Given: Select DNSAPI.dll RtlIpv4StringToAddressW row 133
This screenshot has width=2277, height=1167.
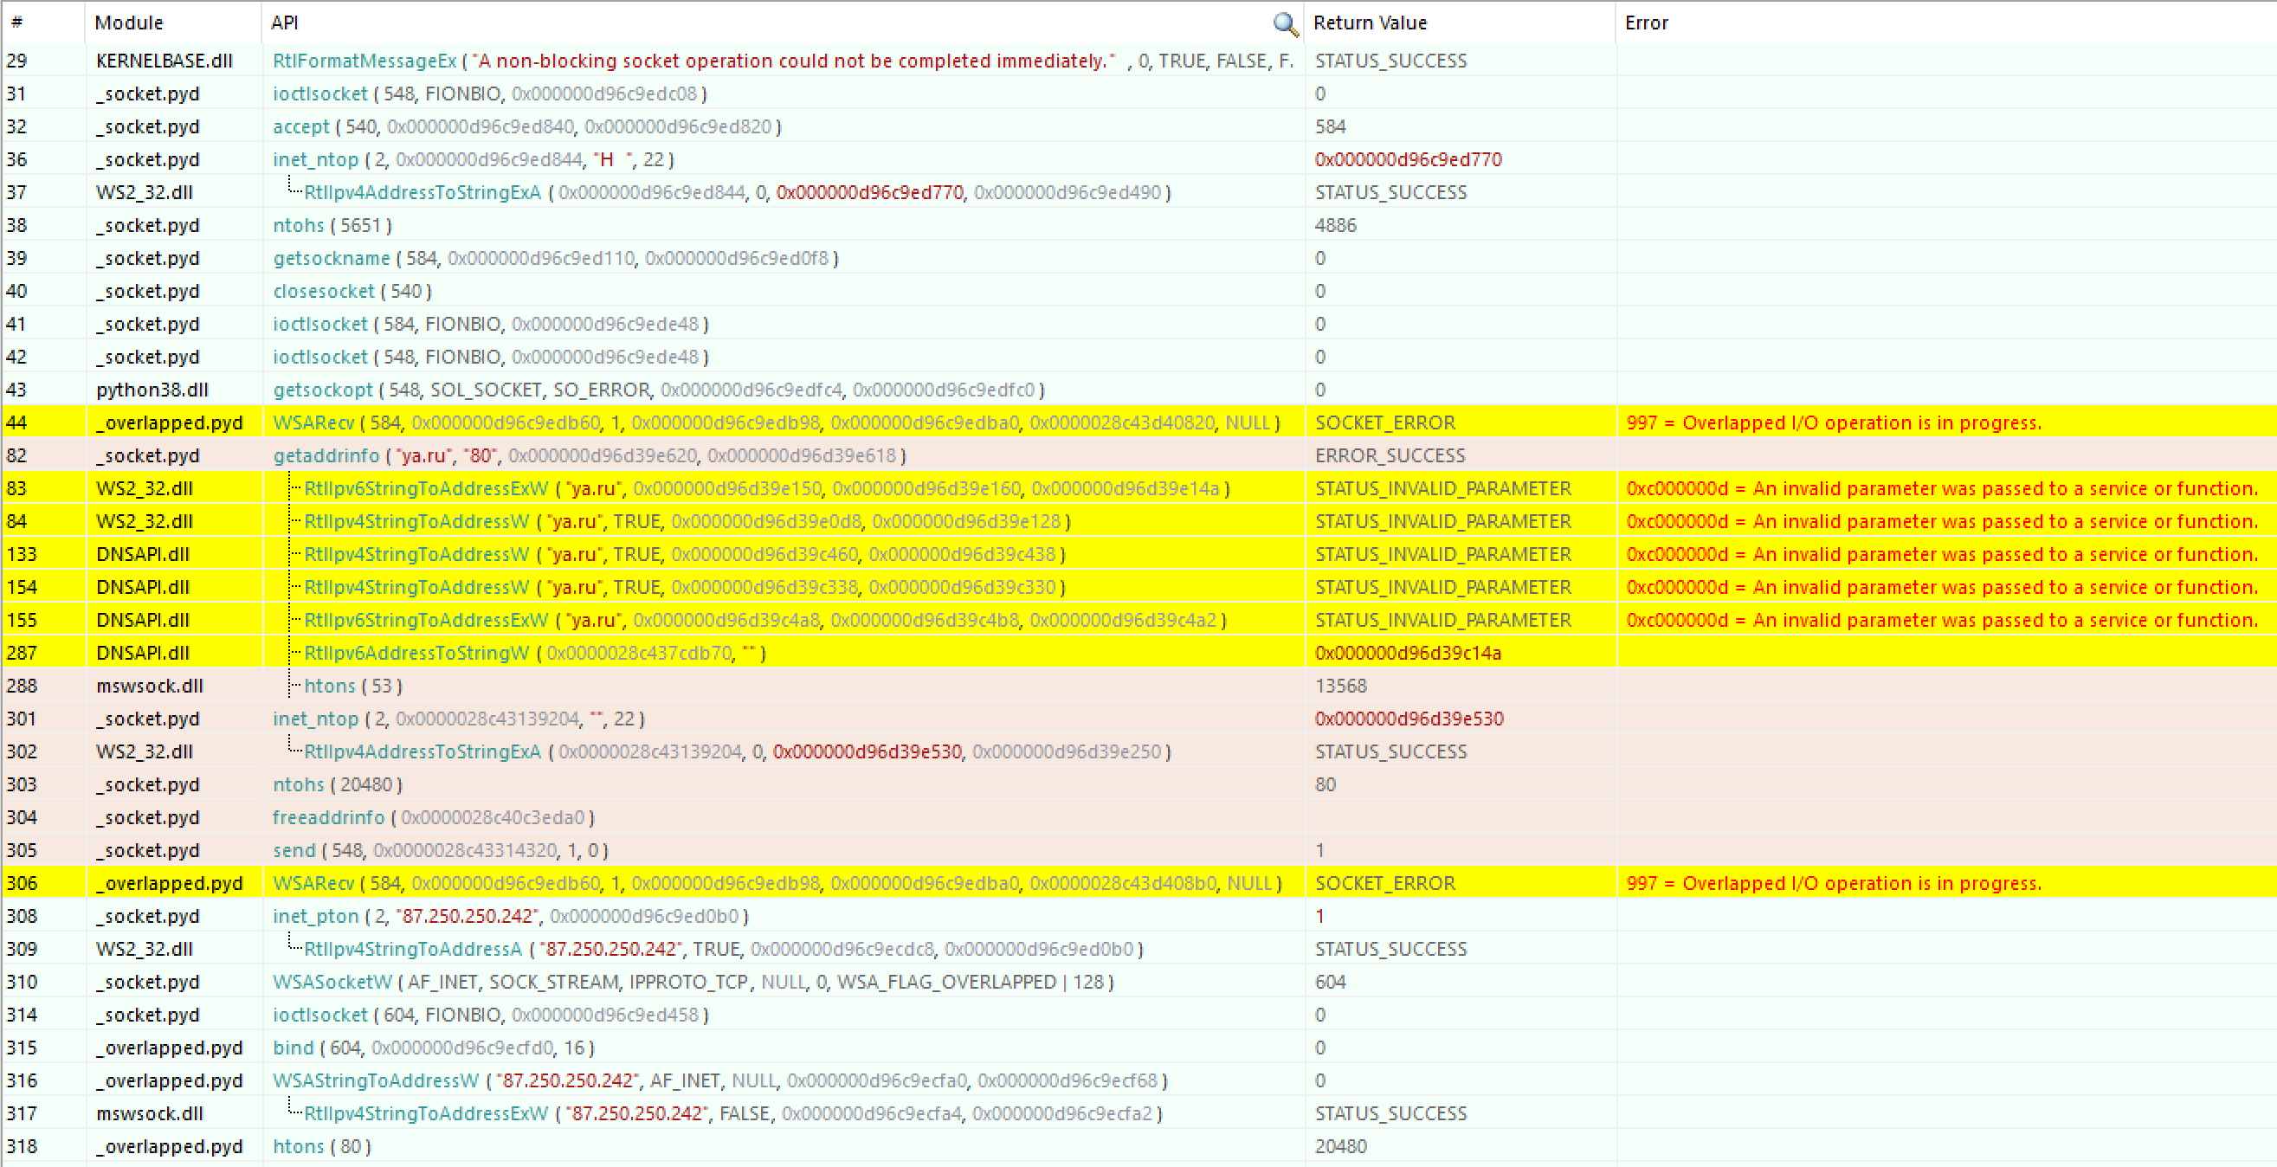Looking at the screenshot, I should (x=416, y=554).
